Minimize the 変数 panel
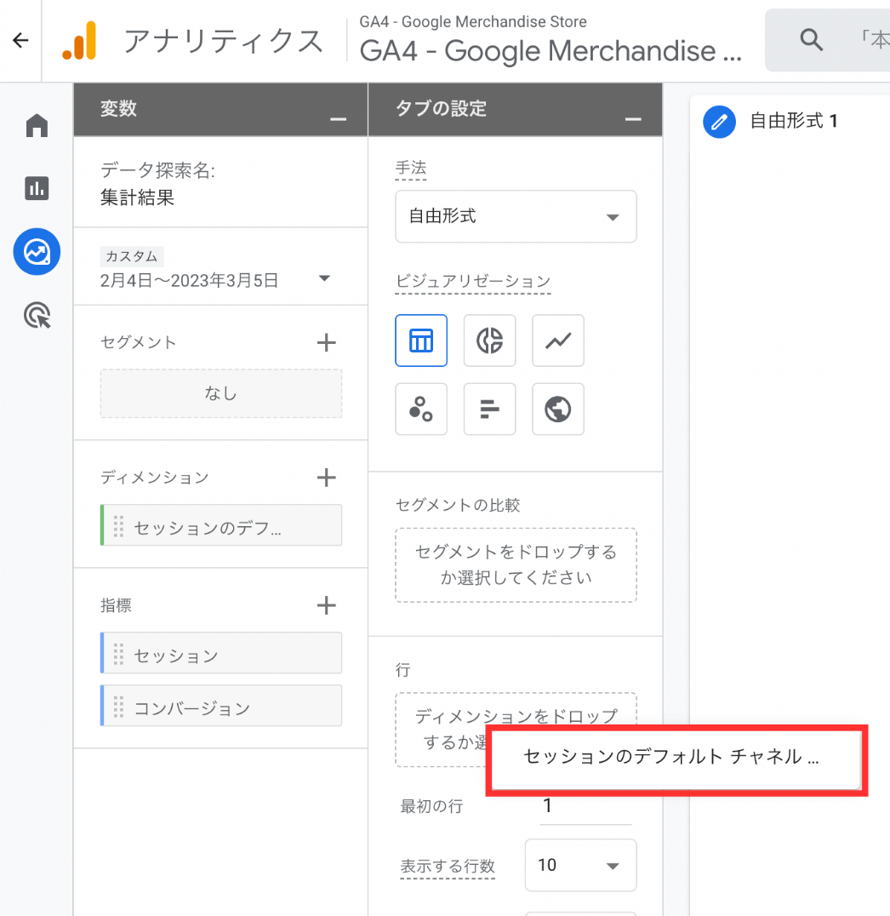Screen dimensions: 890x916 [338, 119]
